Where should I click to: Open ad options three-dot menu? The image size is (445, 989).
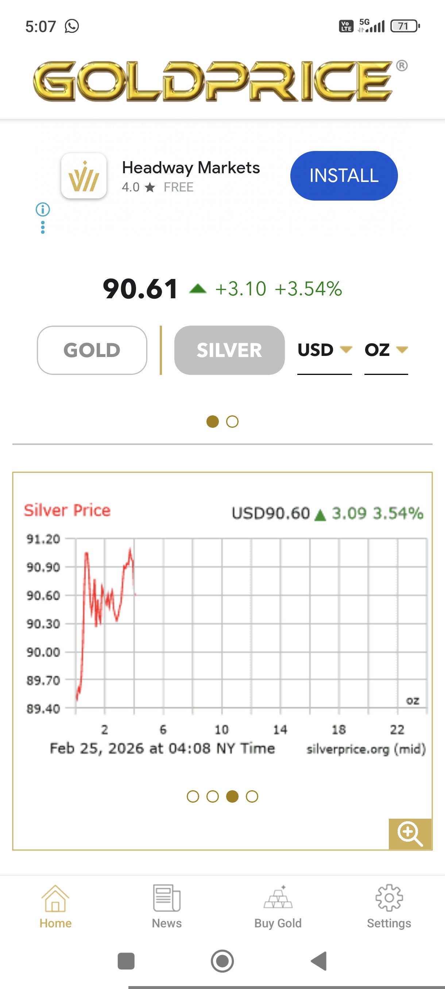coord(43,227)
